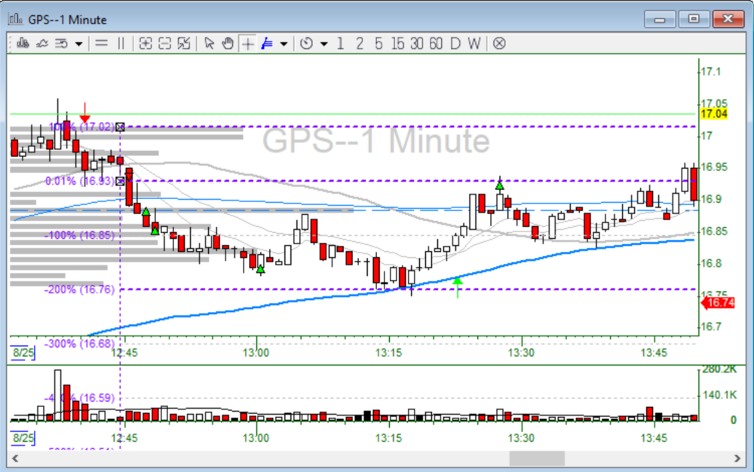Toggle the crosshair cursor tool
The height and width of the screenshot is (472, 754).
pyautogui.click(x=247, y=44)
